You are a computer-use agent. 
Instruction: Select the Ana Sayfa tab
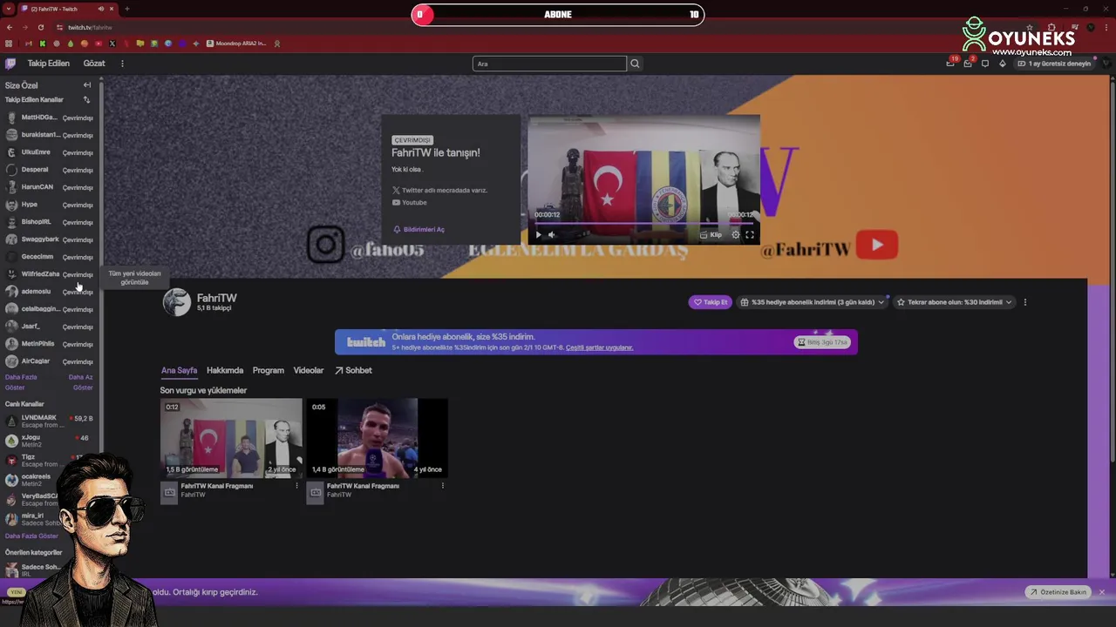(179, 371)
